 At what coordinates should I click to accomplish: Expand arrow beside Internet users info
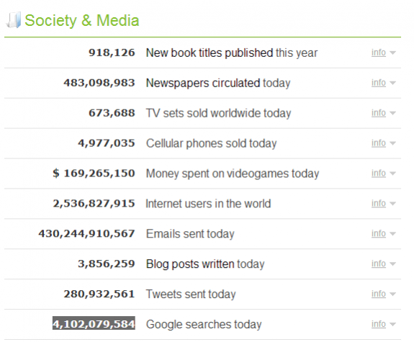pyautogui.click(x=392, y=203)
